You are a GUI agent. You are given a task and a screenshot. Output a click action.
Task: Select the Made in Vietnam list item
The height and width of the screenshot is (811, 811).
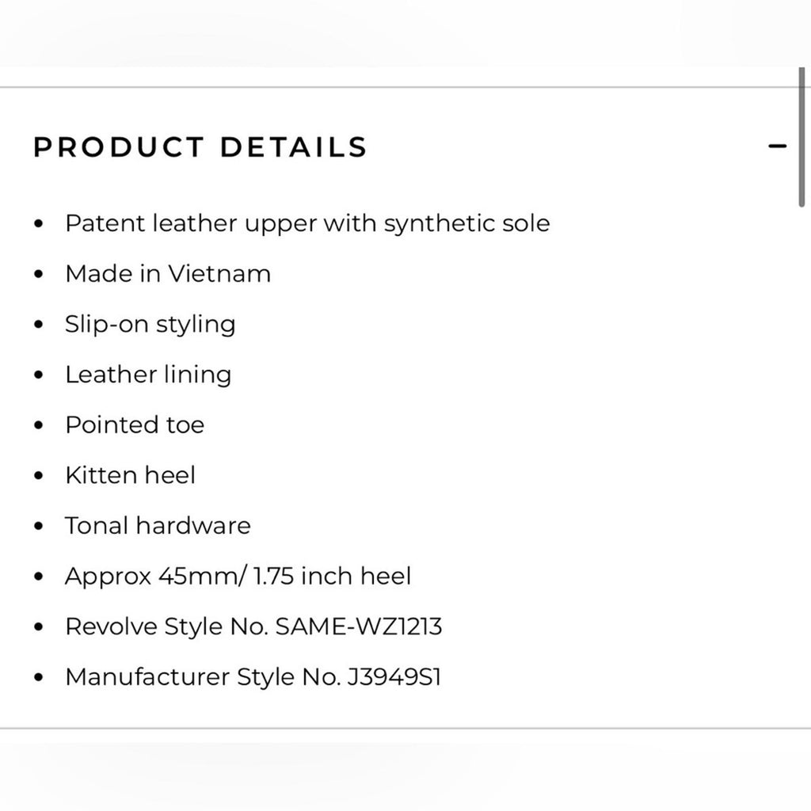coord(168,275)
